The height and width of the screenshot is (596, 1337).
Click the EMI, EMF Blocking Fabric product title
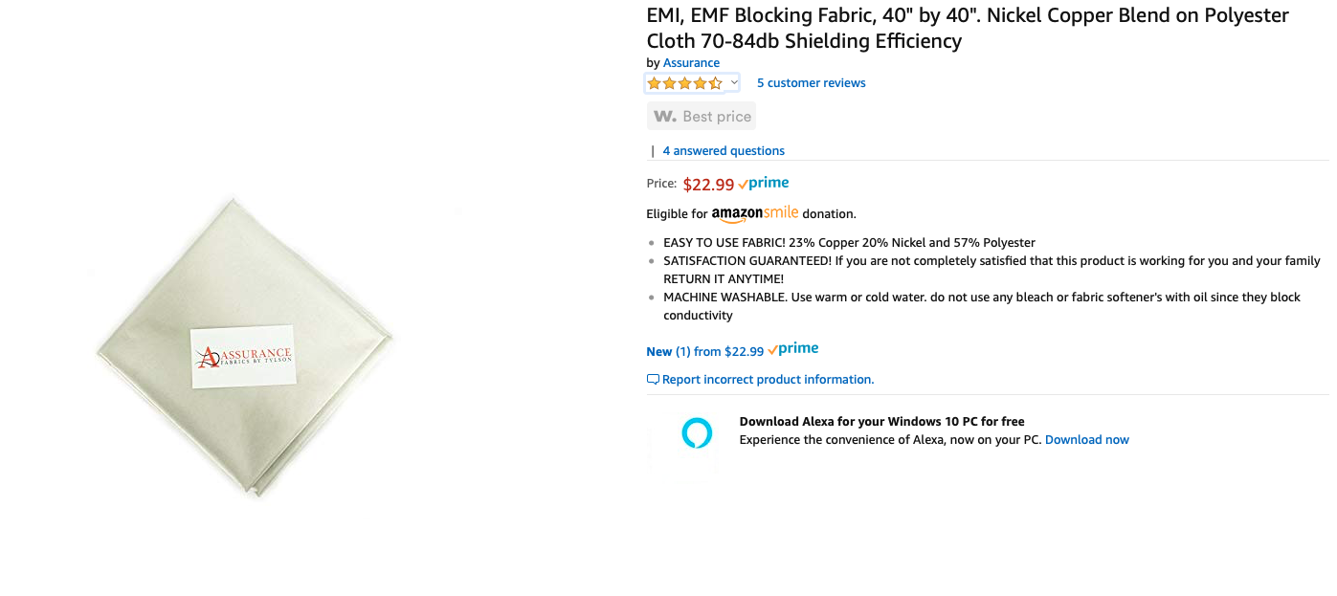(x=968, y=28)
